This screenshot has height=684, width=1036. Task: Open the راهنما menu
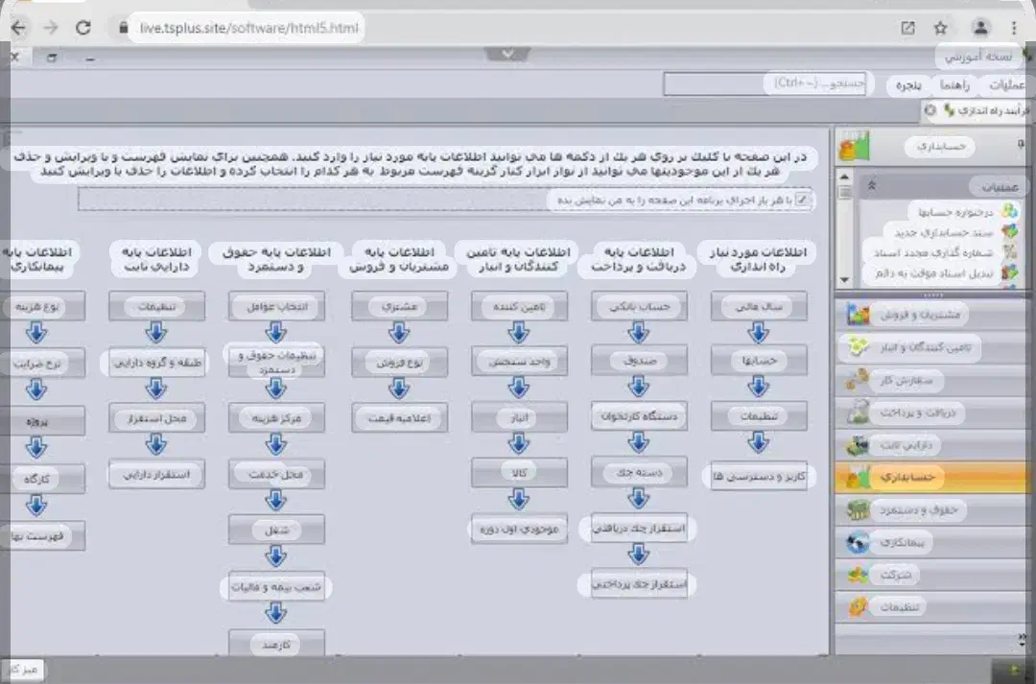pyautogui.click(x=954, y=85)
